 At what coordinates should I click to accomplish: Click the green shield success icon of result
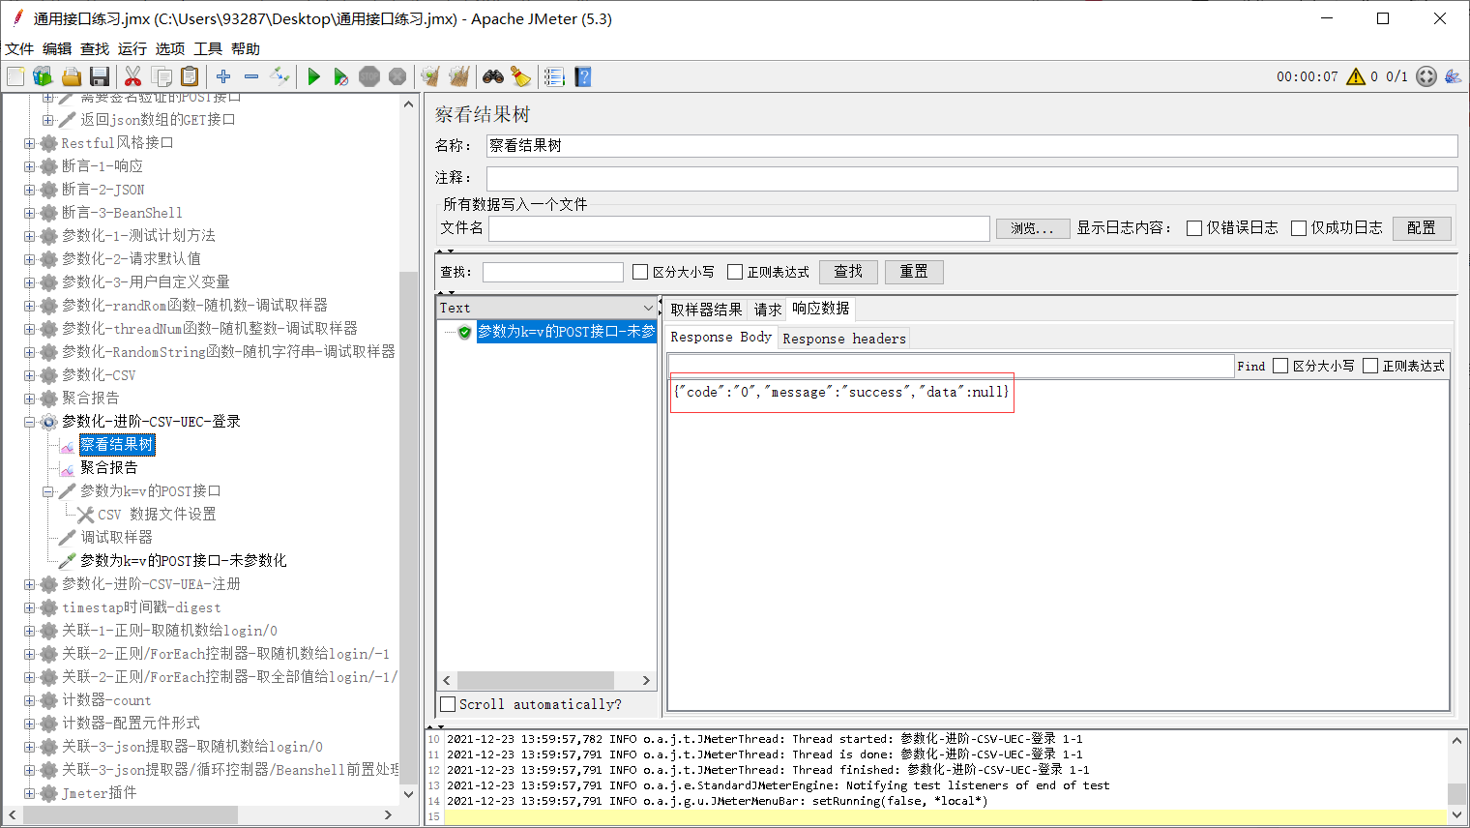tap(464, 332)
